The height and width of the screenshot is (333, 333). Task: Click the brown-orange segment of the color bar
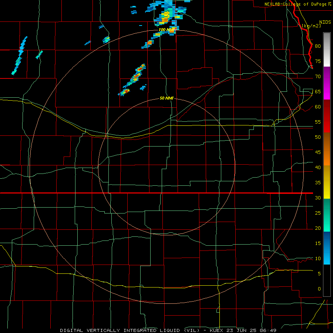[x=327, y=149]
